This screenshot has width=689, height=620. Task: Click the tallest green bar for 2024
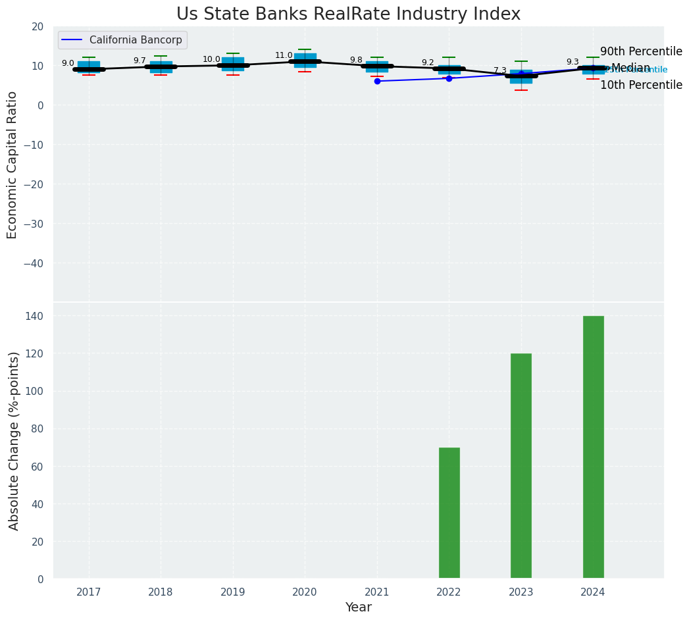593,447
